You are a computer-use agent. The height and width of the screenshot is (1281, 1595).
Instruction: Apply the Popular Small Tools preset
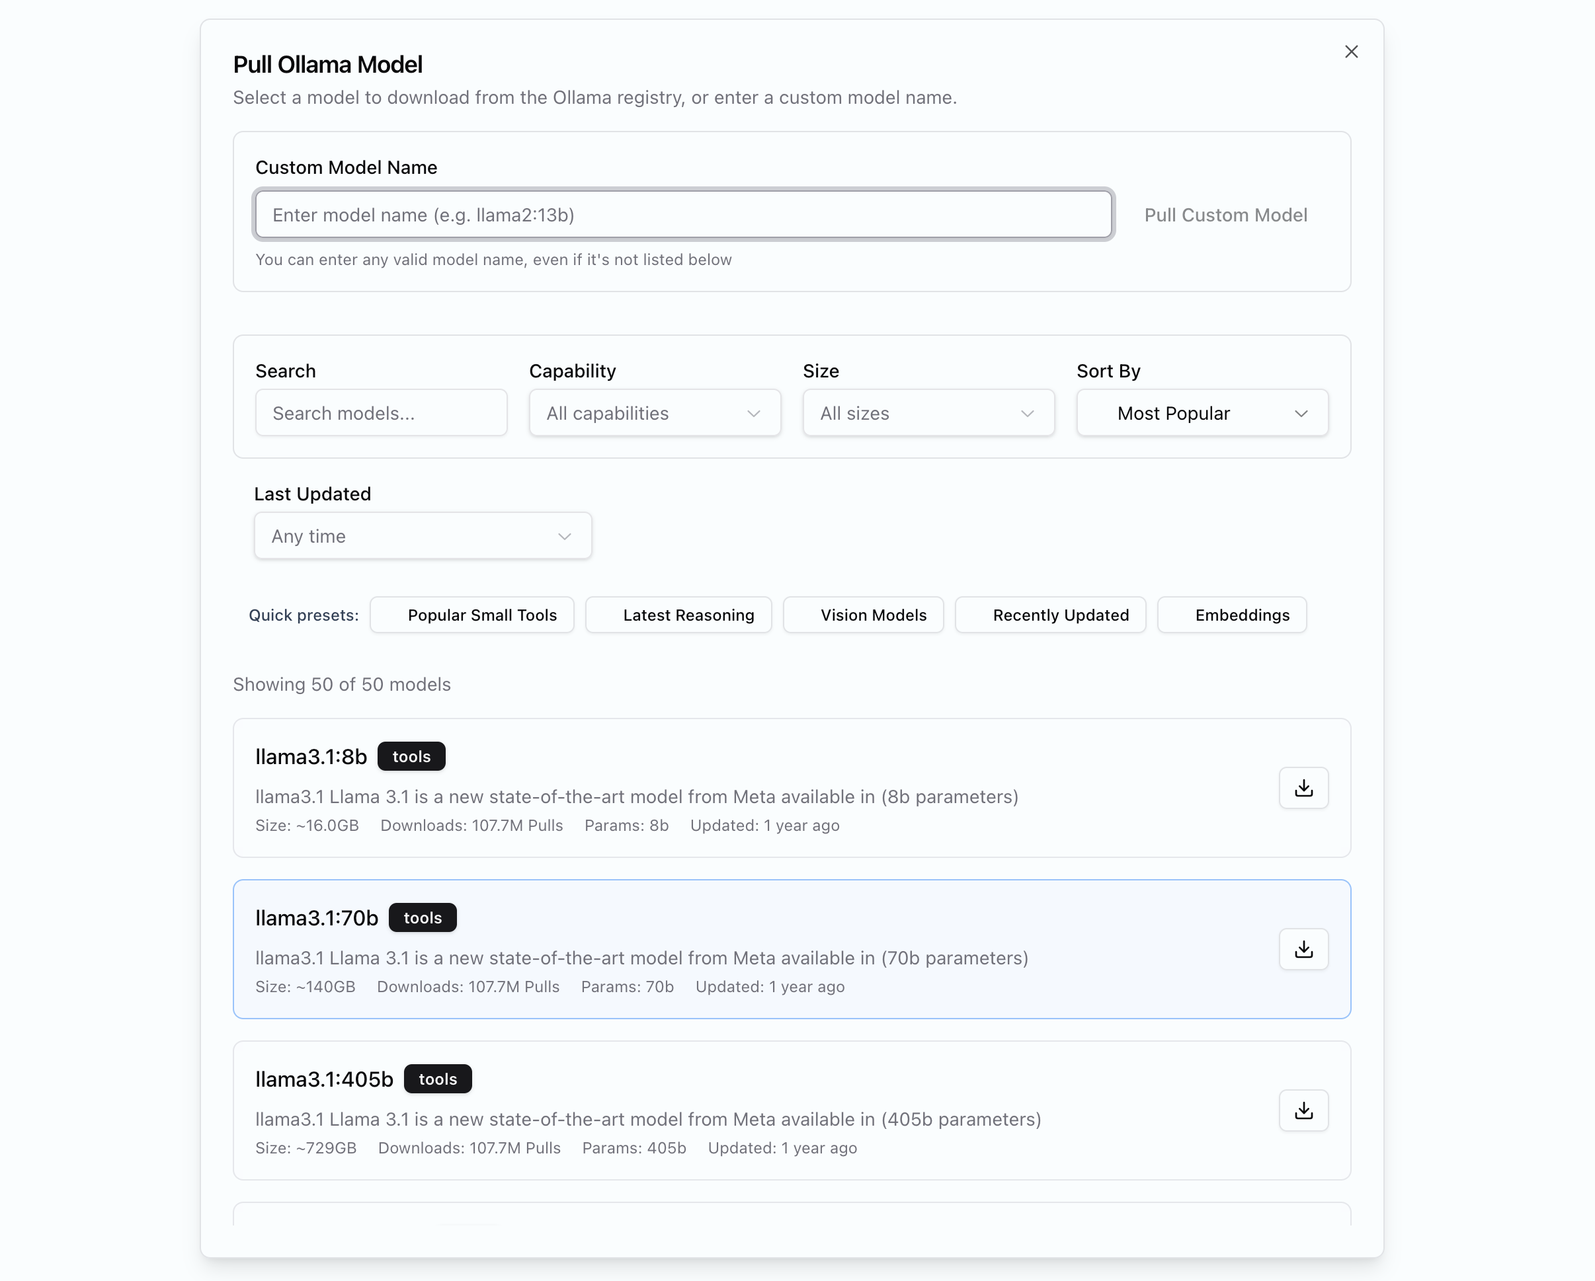pyautogui.click(x=472, y=615)
